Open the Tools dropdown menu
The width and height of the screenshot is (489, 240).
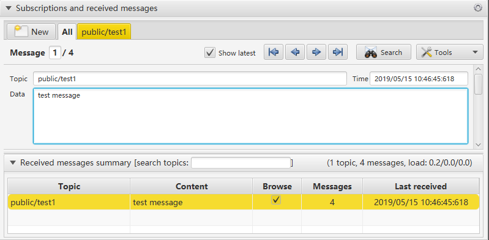click(449, 52)
